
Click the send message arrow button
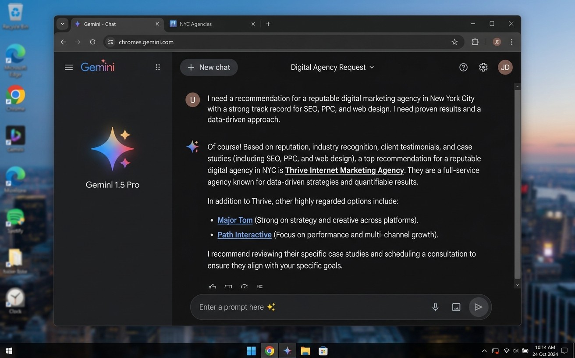click(x=479, y=307)
